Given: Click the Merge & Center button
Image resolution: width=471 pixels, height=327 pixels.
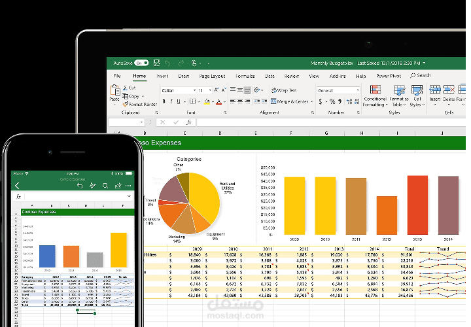Looking at the screenshot, I should [290, 101].
